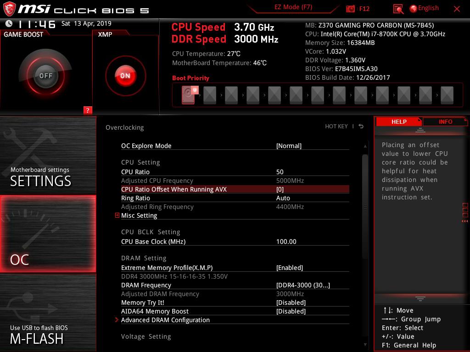Click scrollbar up arrow in settings list
The height and width of the screenshot is (352, 470).
click(365, 146)
